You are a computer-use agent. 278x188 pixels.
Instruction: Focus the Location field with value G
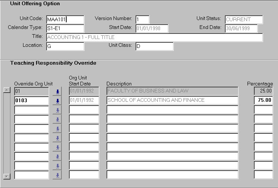coord(65,46)
